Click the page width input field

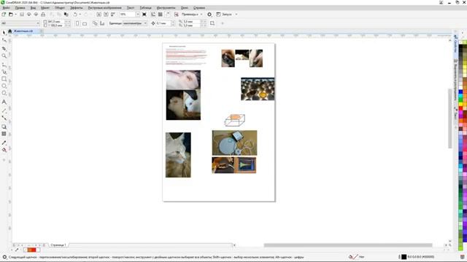[55, 22]
